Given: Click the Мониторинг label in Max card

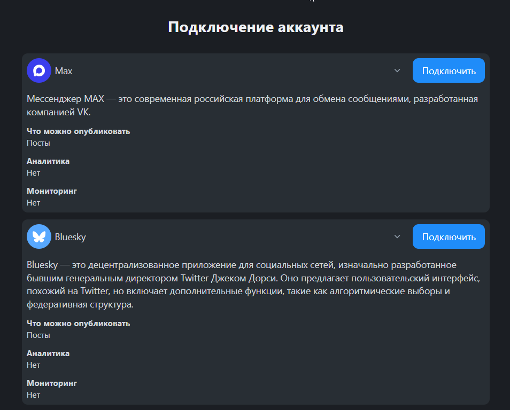Looking at the screenshot, I should pyautogui.click(x=52, y=191).
